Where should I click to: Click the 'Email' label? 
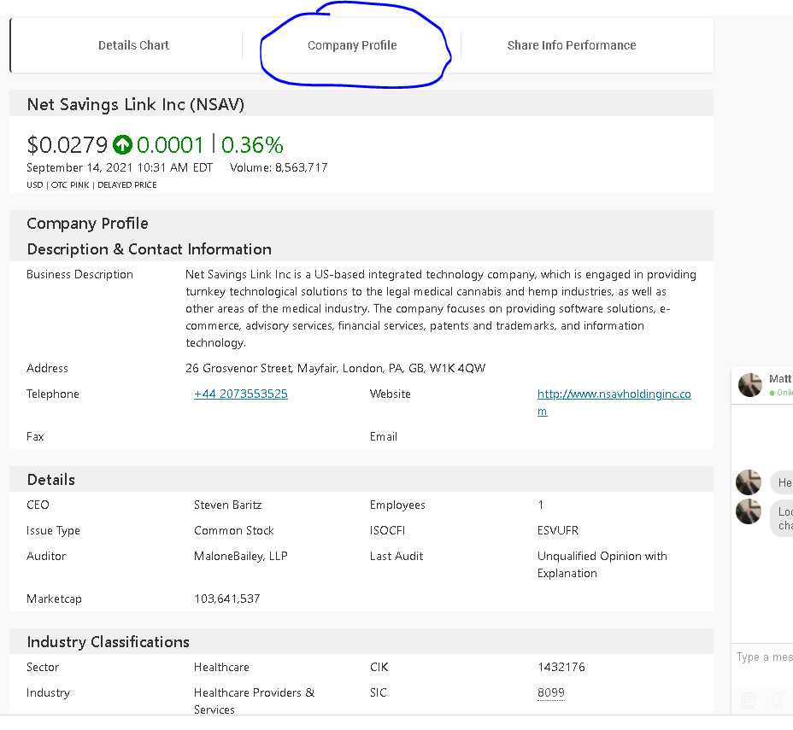[x=384, y=436]
